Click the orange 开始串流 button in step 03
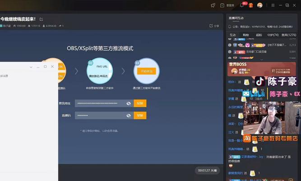Screen dimensions: 301x181 point(147,71)
